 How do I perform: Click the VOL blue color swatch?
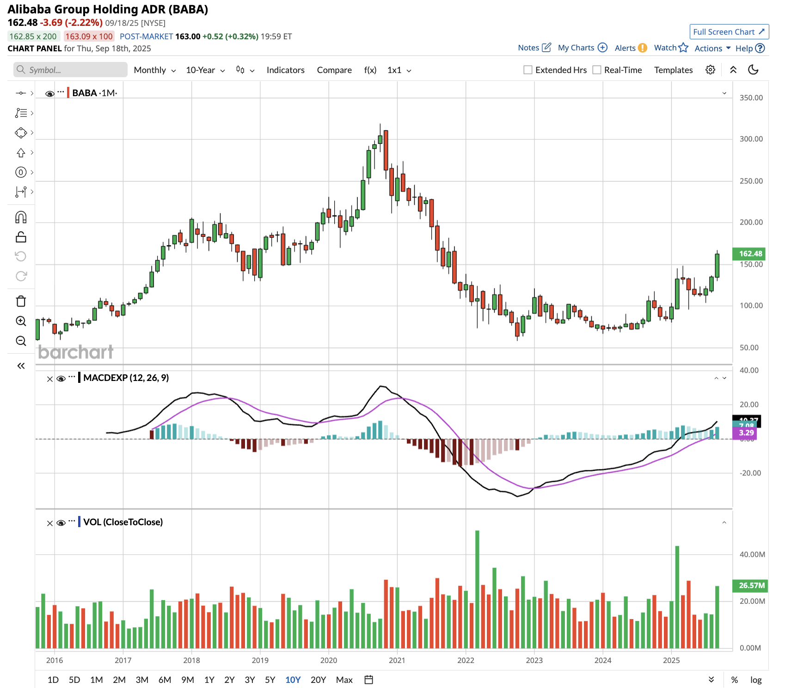(x=80, y=522)
